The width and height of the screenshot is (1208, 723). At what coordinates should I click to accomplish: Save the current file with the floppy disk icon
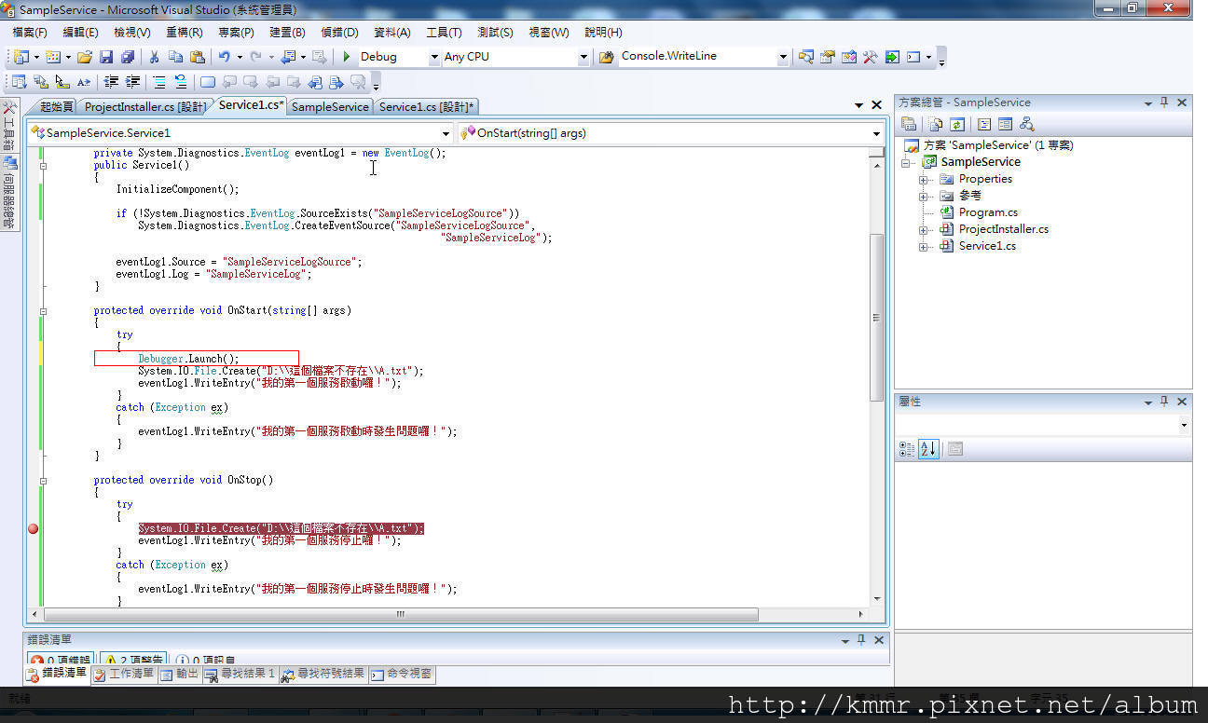(106, 57)
